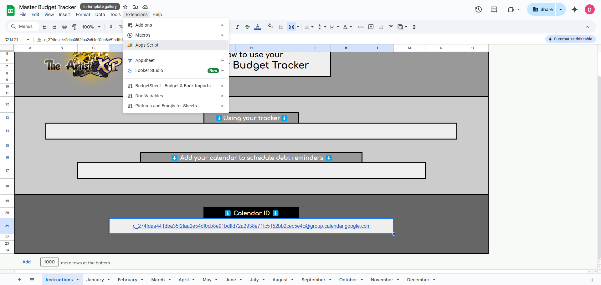601x285 pixels.
Task: Open the Looker Studio submenu
Action: (x=176, y=70)
